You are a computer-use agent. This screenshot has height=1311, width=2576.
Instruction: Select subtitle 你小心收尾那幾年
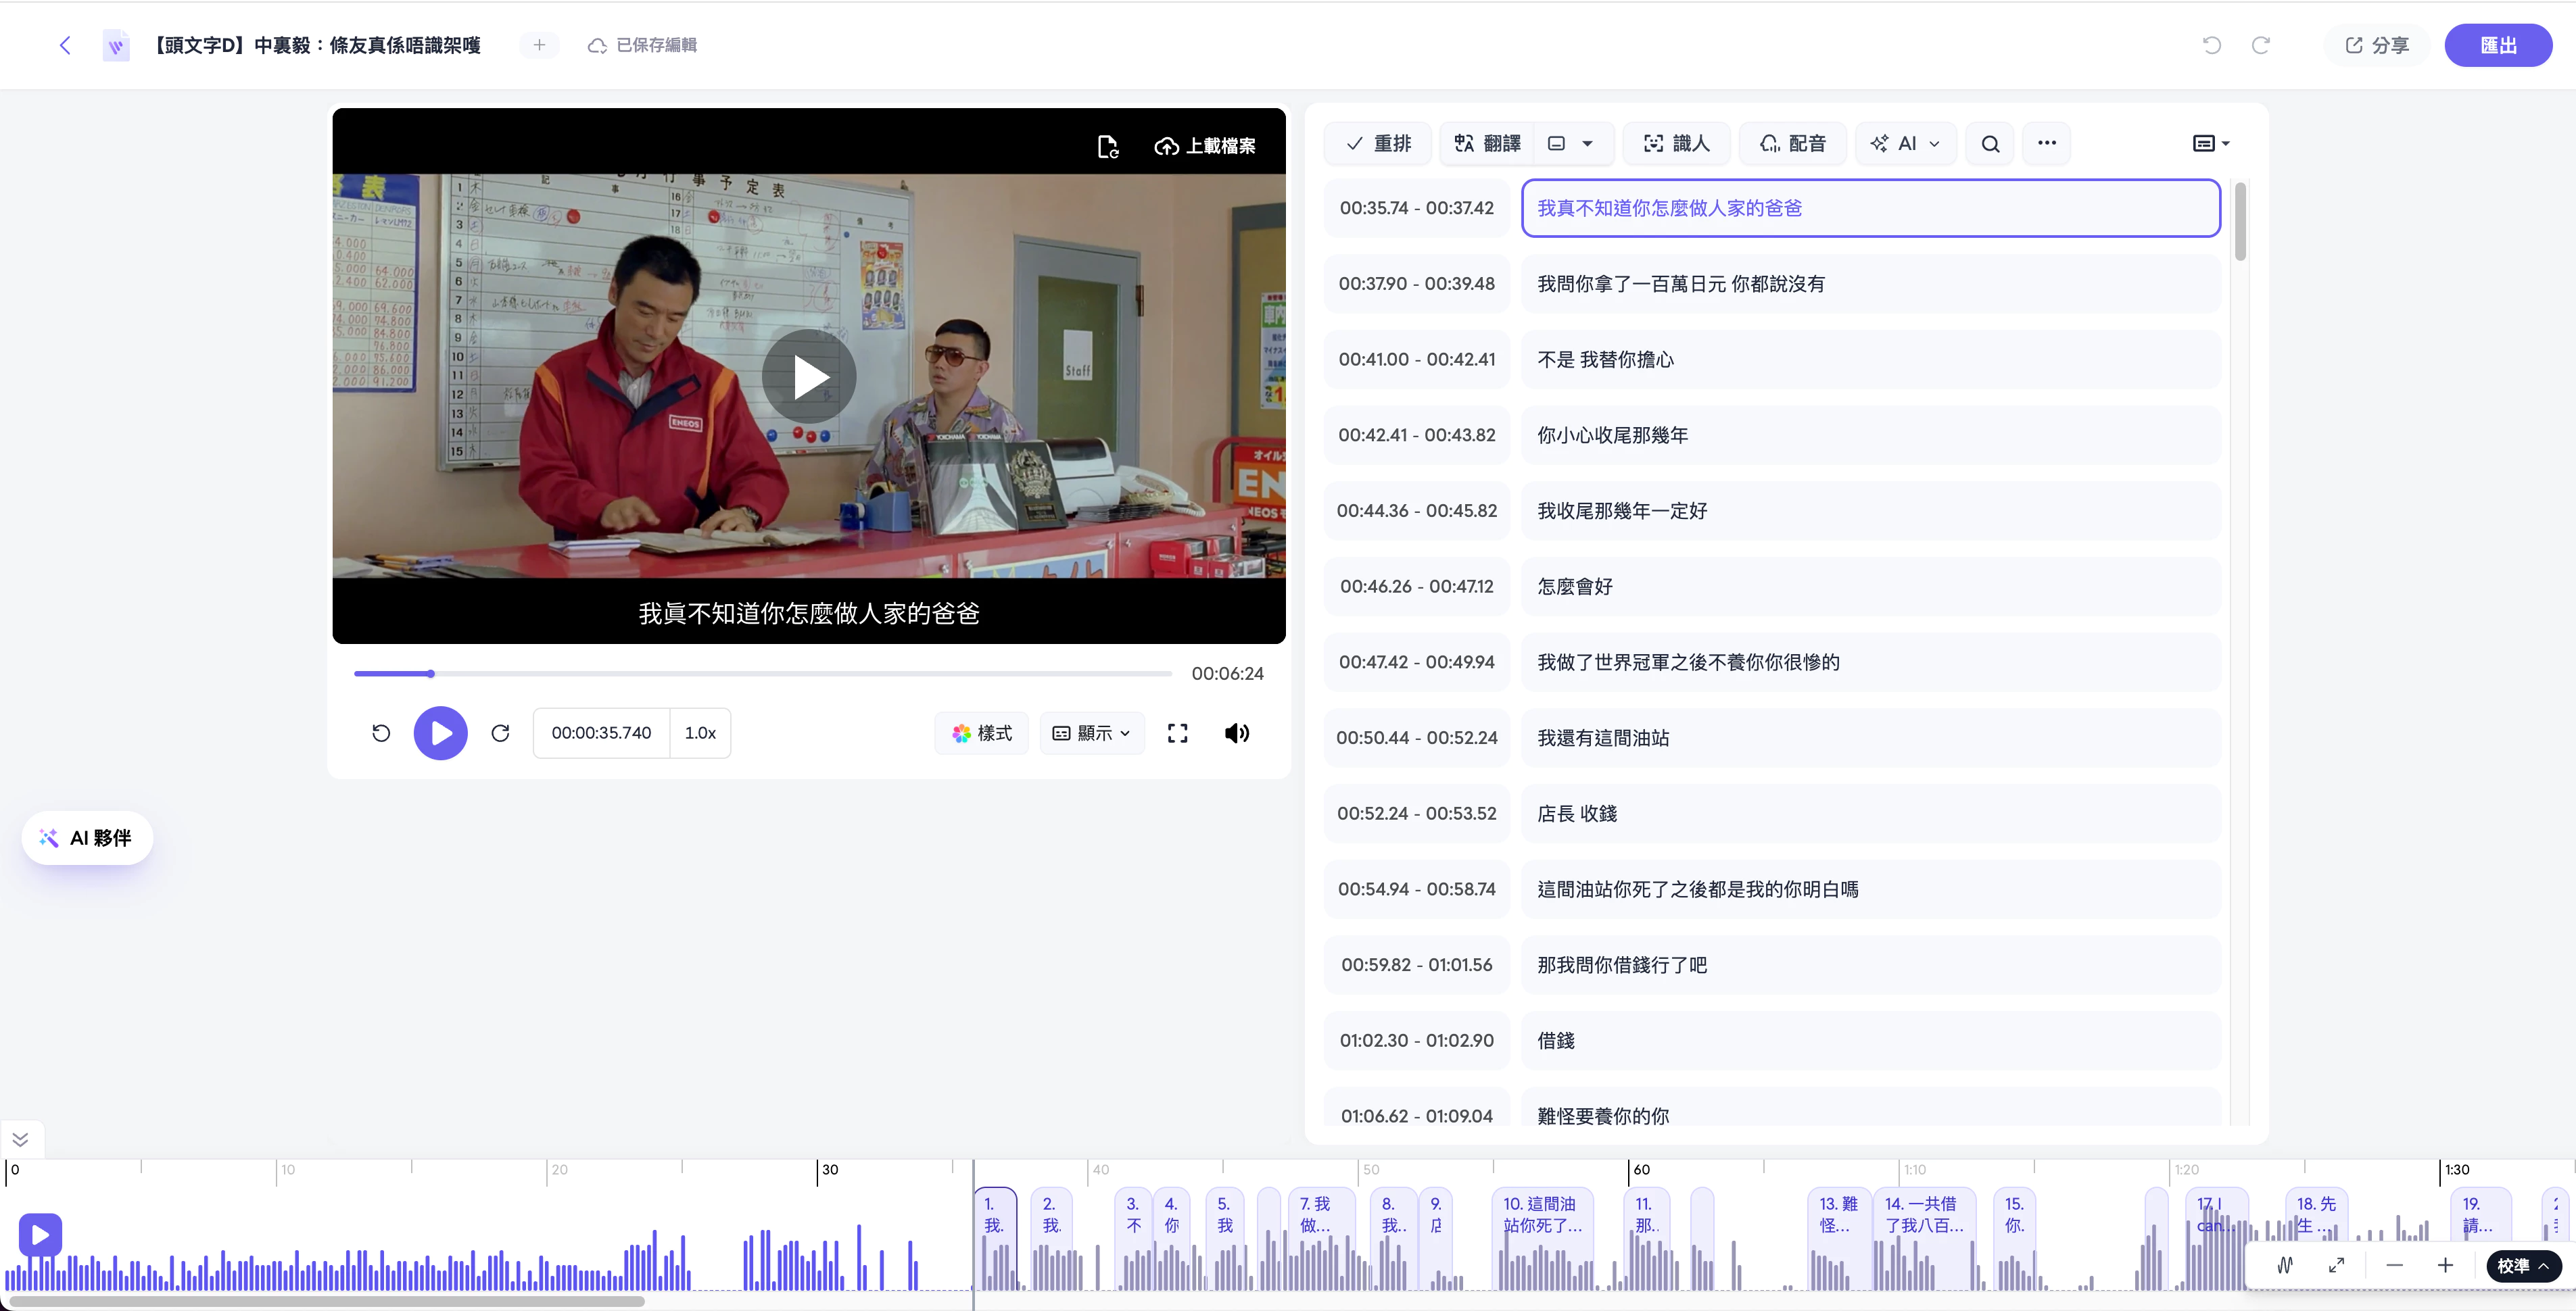point(1870,436)
